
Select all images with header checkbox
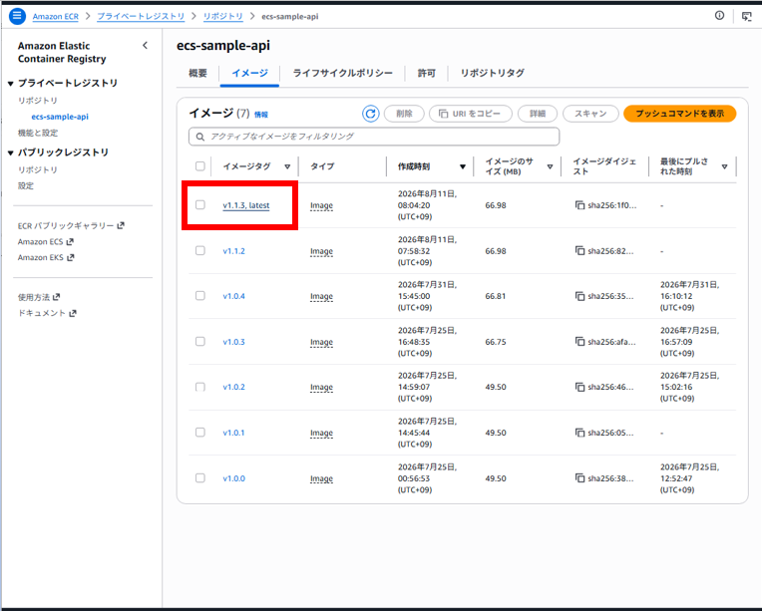pyautogui.click(x=200, y=166)
